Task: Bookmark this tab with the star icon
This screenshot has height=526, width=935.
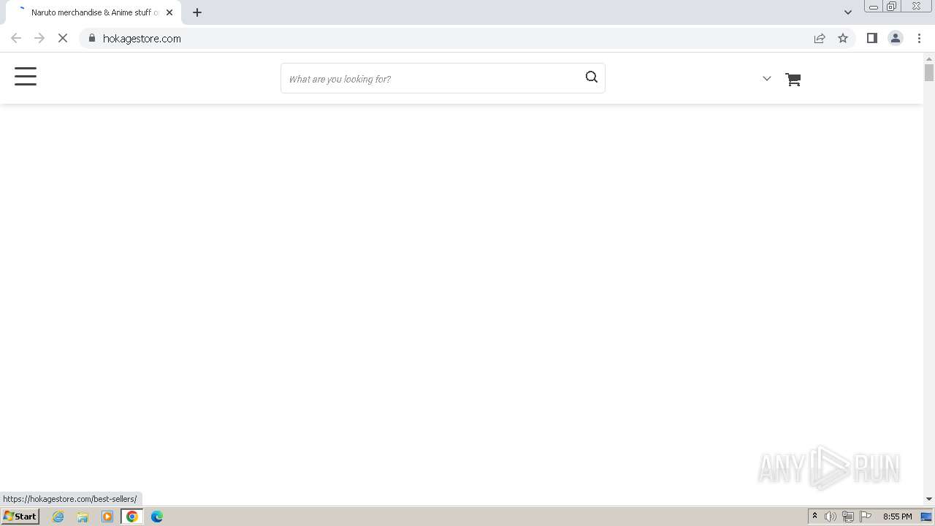Action: 843,38
